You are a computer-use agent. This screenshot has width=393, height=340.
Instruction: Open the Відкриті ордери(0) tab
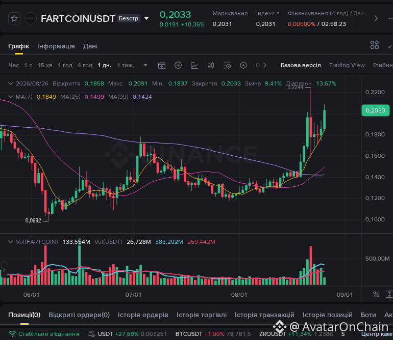coord(79,315)
